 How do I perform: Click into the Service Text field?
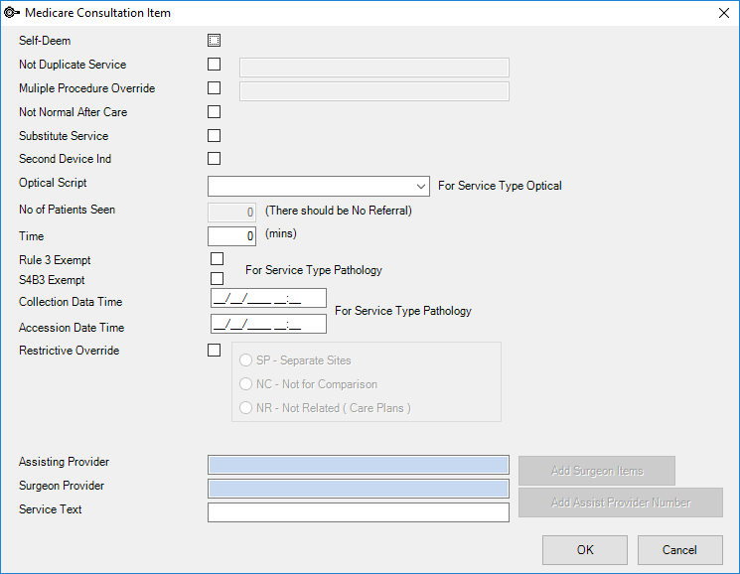[359, 512]
